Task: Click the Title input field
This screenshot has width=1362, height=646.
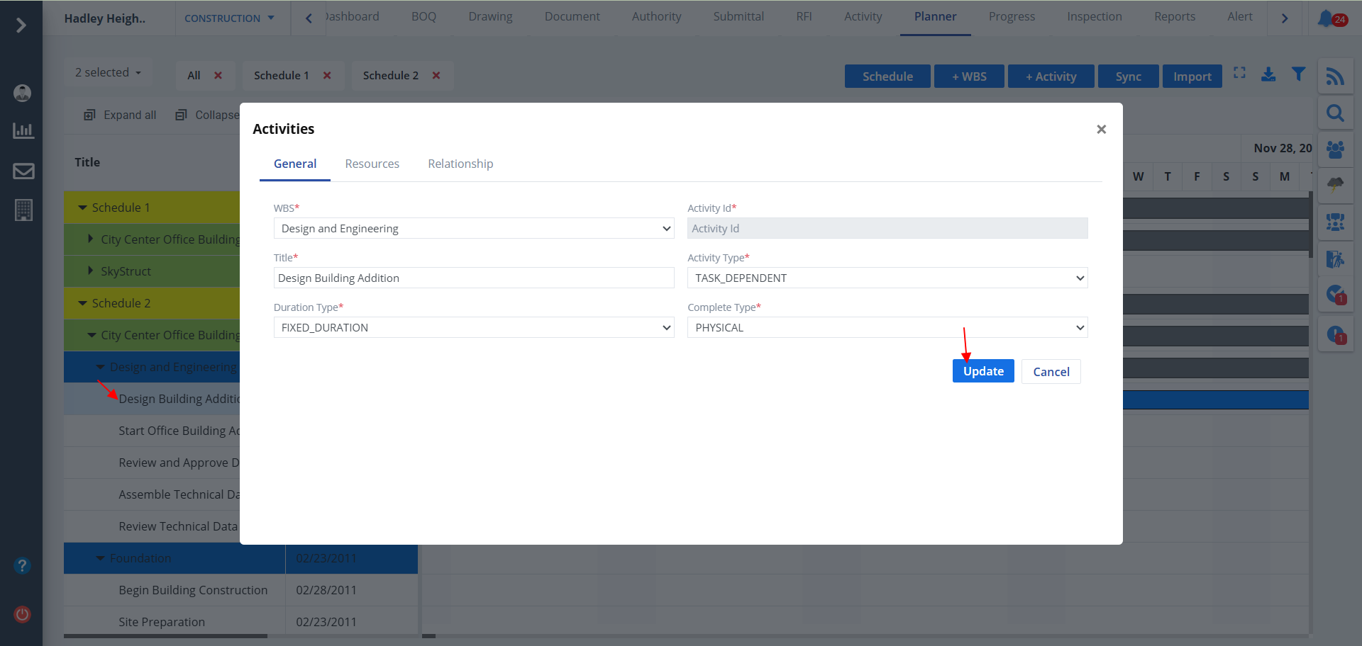Action: (473, 278)
